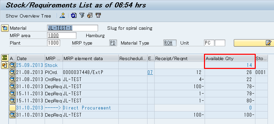The width and height of the screenshot is (274, 124).
Task: Click available quantity 78- cell
Action: [x=230, y=86]
